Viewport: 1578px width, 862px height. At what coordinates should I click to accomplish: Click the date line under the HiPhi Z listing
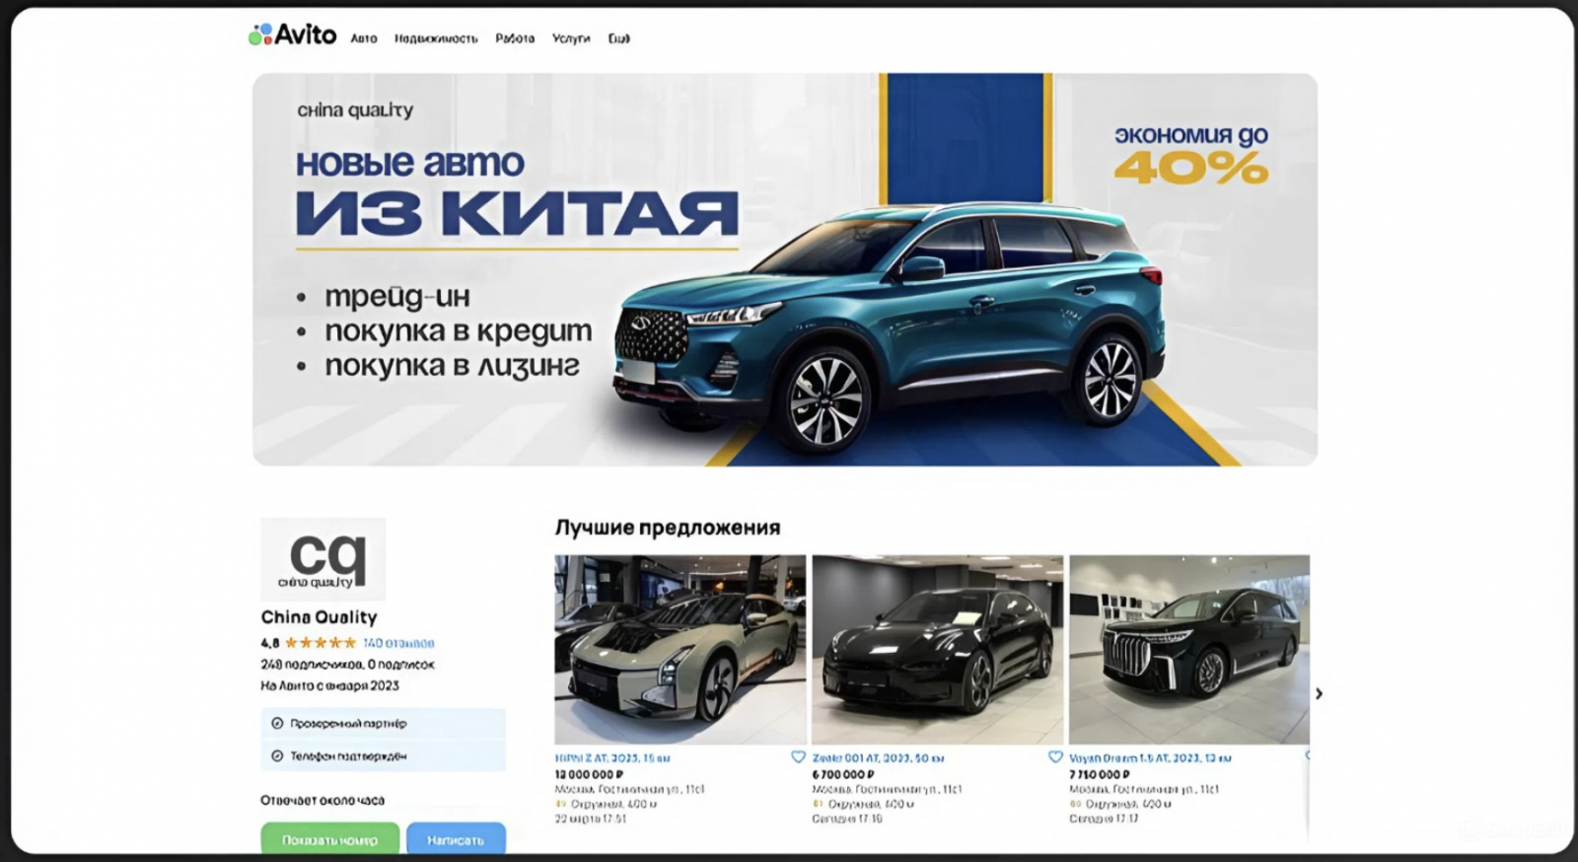(x=591, y=819)
